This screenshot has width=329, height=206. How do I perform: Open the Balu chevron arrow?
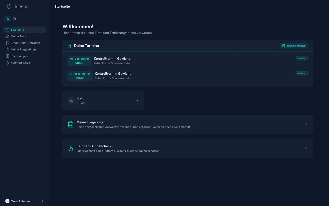[137, 100]
